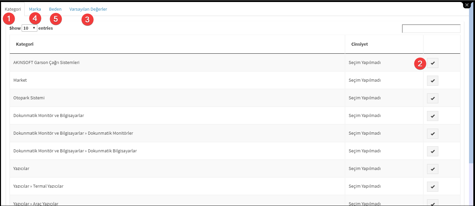Sort by the Kategori column header

coord(177,44)
